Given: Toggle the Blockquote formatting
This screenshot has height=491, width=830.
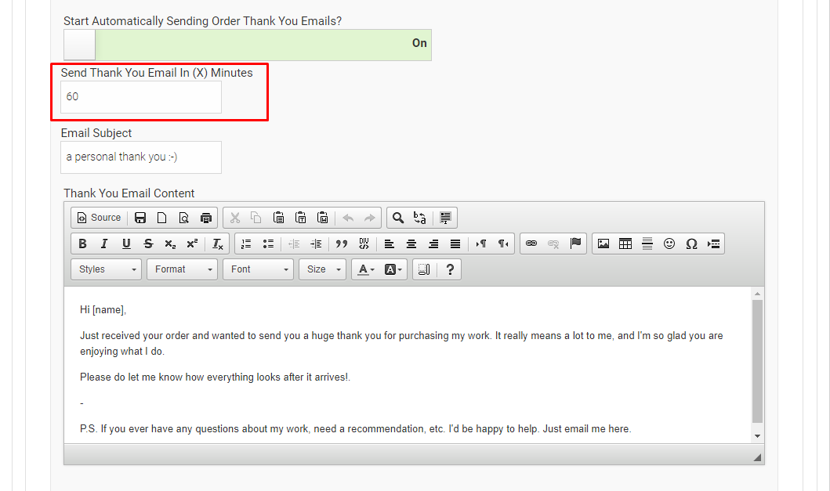Looking at the screenshot, I should pyautogui.click(x=341, y=244).
